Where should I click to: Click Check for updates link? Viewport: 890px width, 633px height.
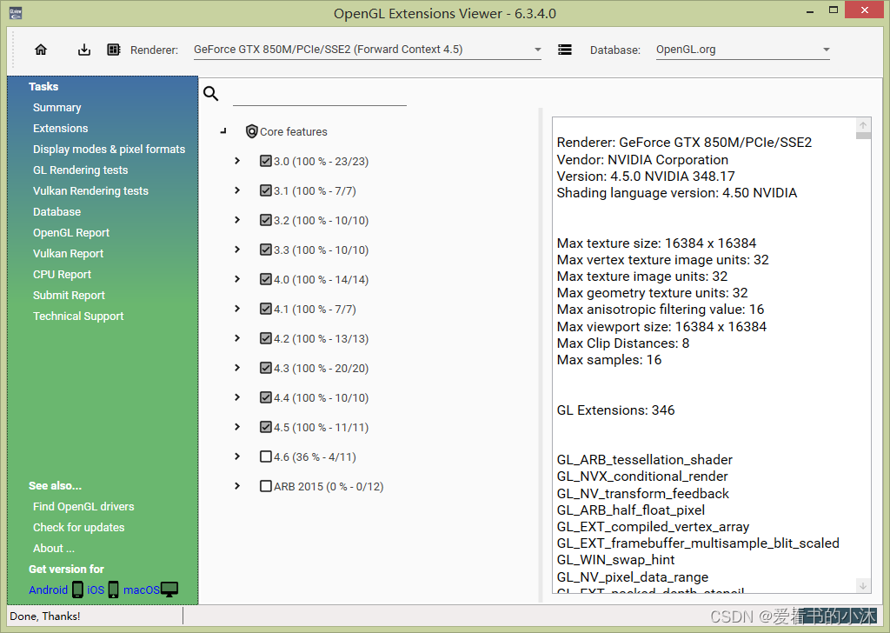(x=78, y=528)
